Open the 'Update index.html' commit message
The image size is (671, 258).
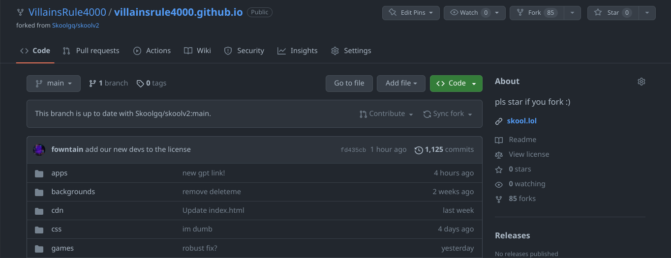pos(213,210)
